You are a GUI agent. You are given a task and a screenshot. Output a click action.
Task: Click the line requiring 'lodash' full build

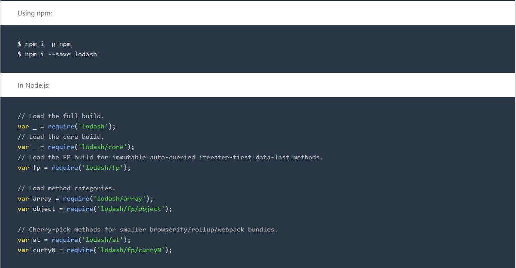pyautogui.click(x=67, y=126)
